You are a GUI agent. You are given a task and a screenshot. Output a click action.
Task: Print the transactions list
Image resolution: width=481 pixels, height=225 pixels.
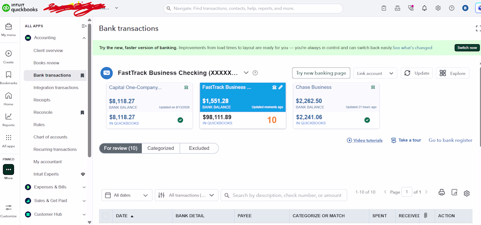(442, 193)
